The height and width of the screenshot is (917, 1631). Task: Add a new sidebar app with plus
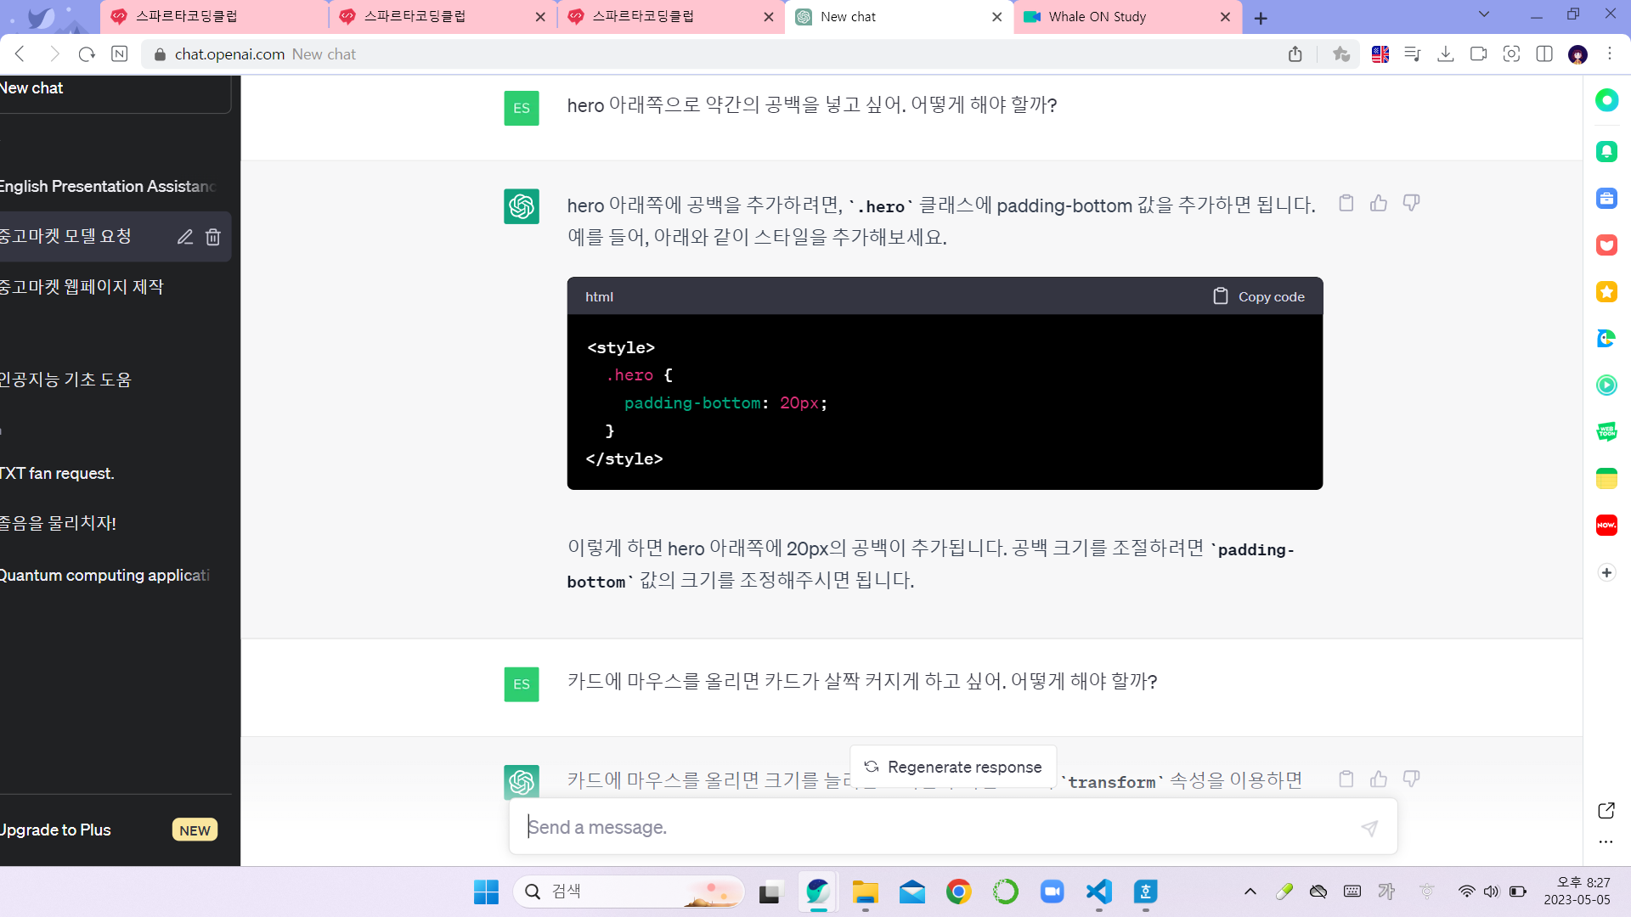pyautogui.click(x=1606, y=572)
